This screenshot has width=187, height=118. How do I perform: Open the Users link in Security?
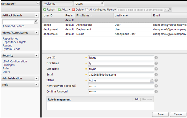tap(6, 72)
